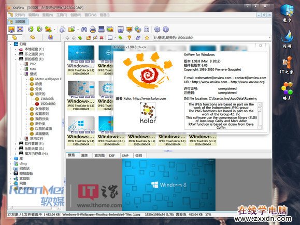The height and width of the screenshot is (225, 300).
Task: Expand the 女神系列 folder node
Action: click(x=26, y=109)
